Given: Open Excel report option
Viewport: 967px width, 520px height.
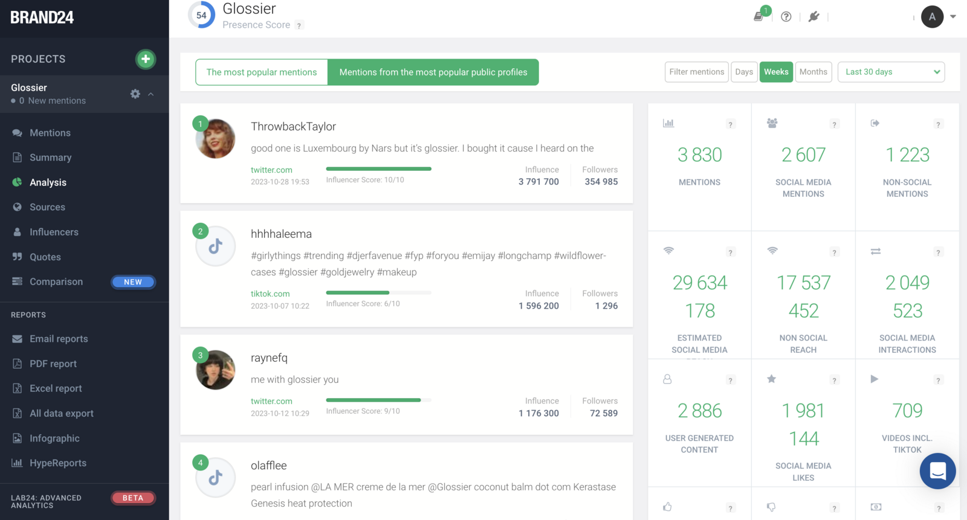Looking at the screenshot, I should [56, 388].
